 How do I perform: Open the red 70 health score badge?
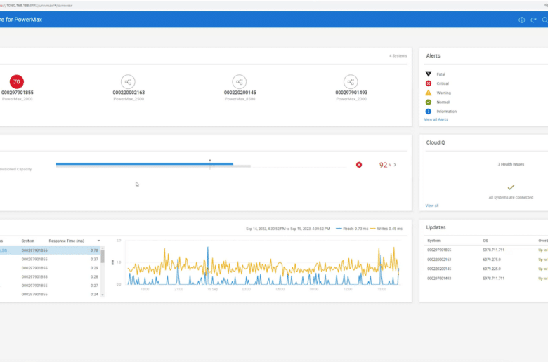[16, 81]
